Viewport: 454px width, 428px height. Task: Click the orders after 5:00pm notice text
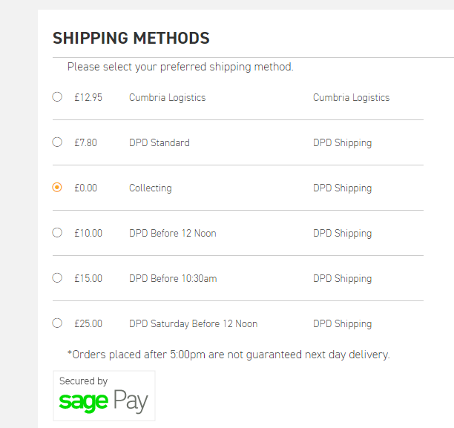coord(228,355)
